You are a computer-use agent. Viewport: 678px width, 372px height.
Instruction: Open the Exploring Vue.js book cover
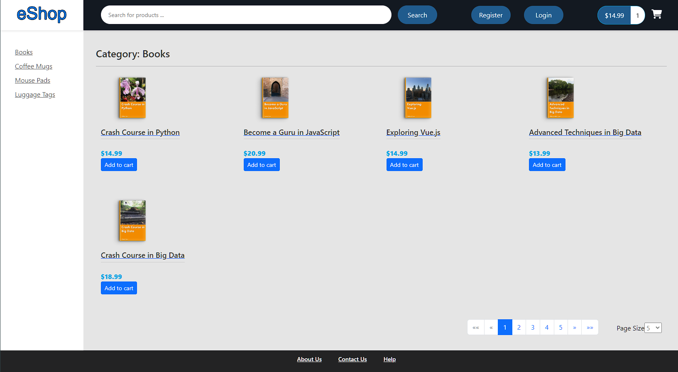[418, 98]
